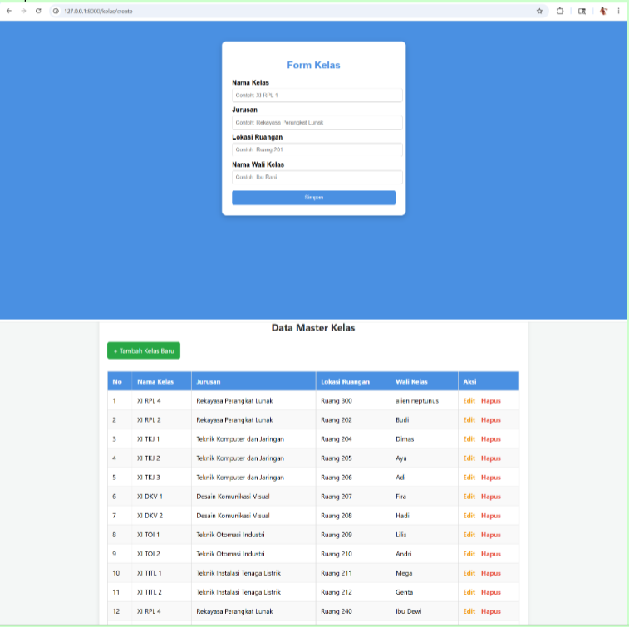Open the browser profile avatar
Viewport: 629px width, 627px height.
603,12
